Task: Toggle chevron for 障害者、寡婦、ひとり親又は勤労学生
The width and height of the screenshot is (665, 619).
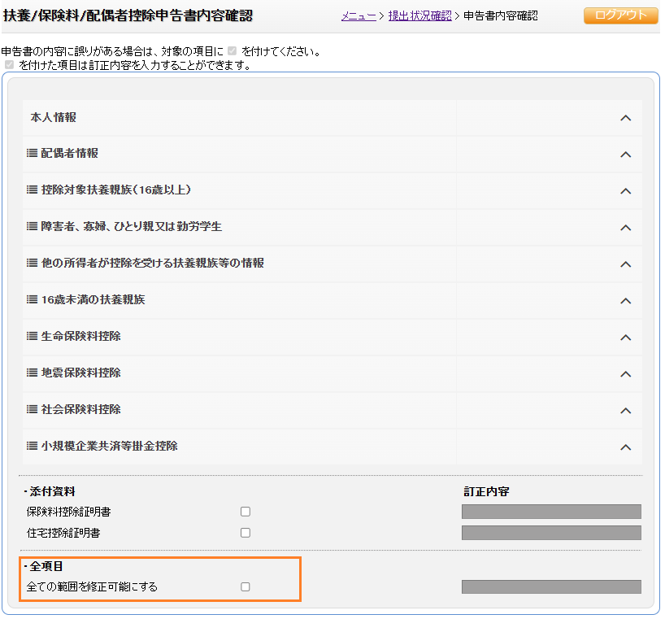Action: coord(625,228)
